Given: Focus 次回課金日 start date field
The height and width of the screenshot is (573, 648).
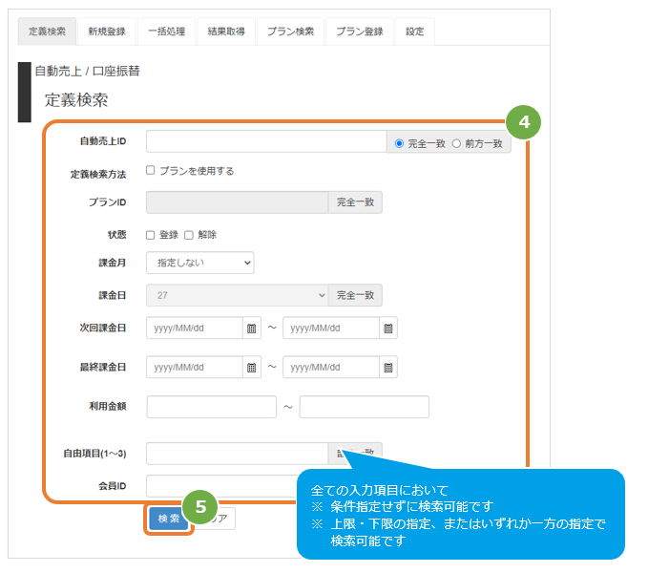Looking at the screenshot, I should [x=195, y=329].
